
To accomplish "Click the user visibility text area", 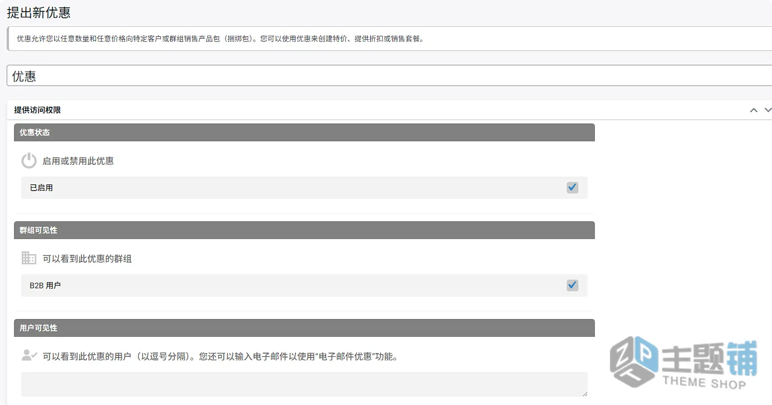I will pos(304,384).
